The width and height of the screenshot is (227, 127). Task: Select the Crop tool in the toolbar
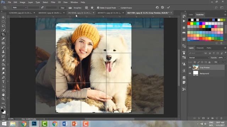pos(3,34)
